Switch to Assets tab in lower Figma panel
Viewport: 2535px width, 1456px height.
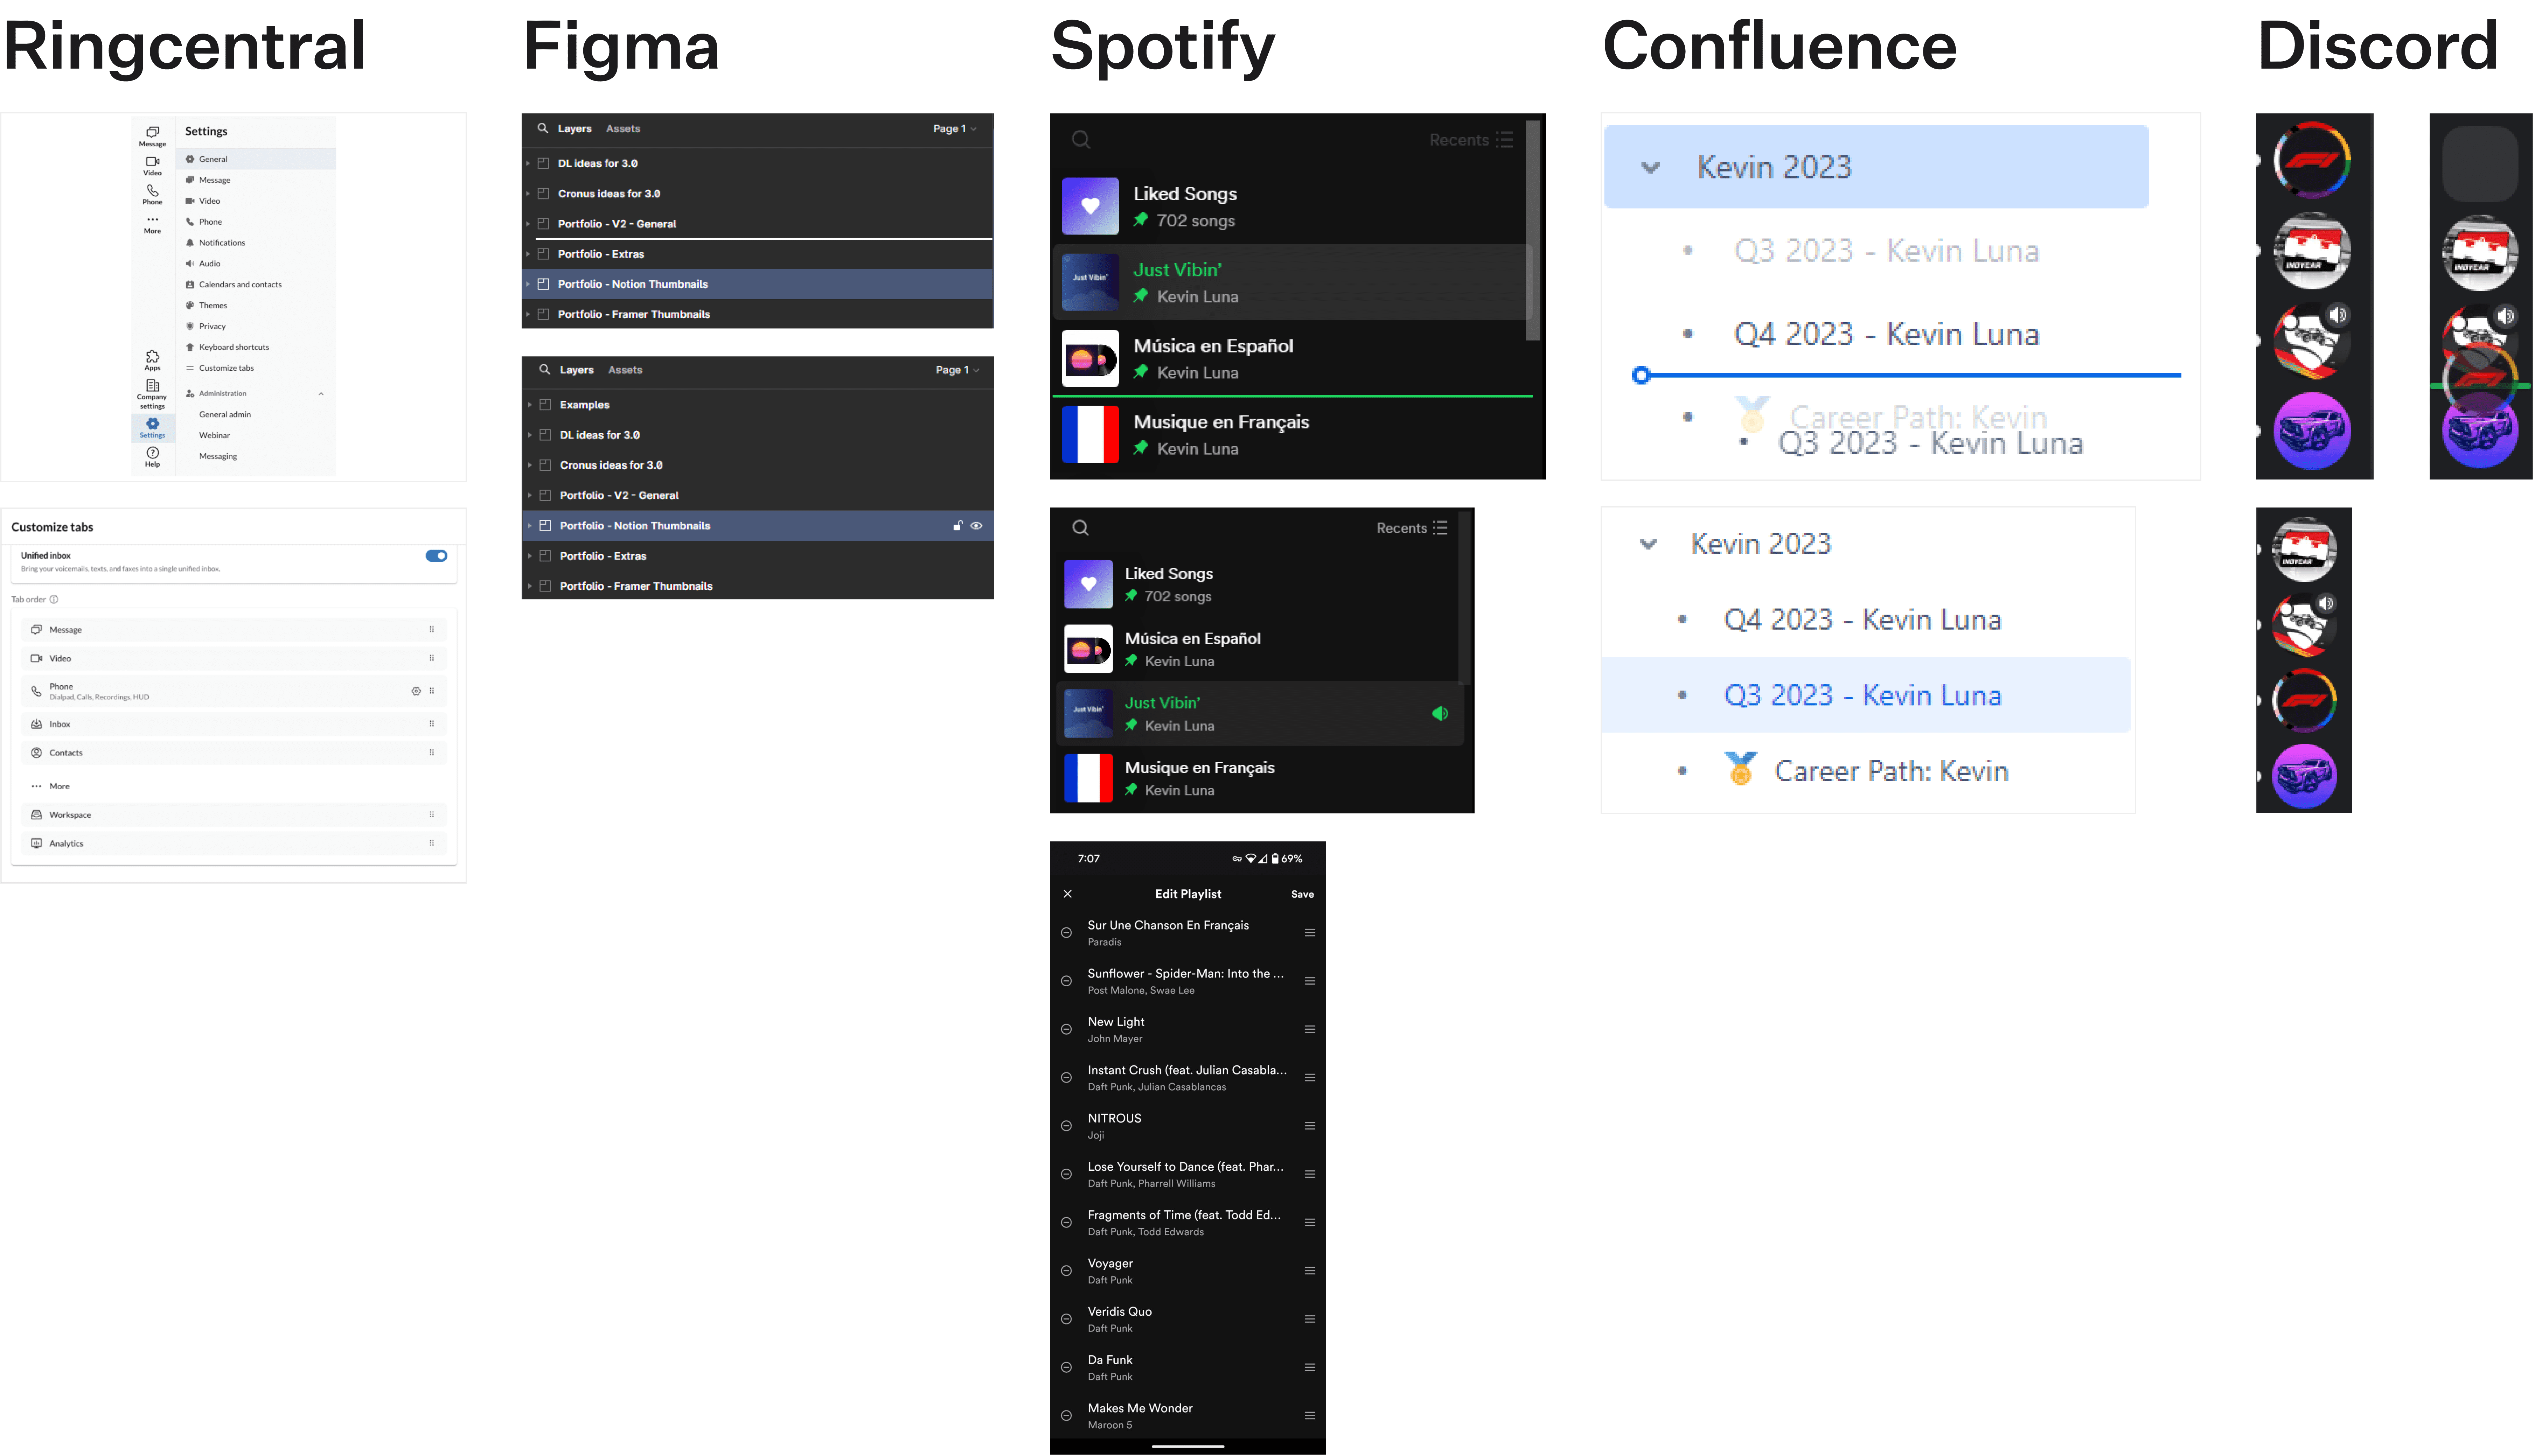(x=625, y=370)
